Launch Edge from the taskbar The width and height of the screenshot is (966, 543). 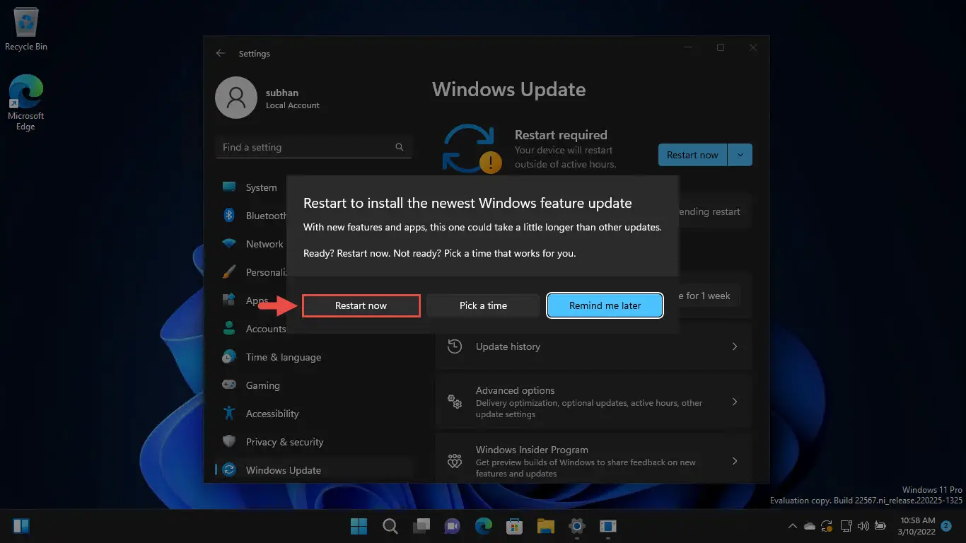484,526
